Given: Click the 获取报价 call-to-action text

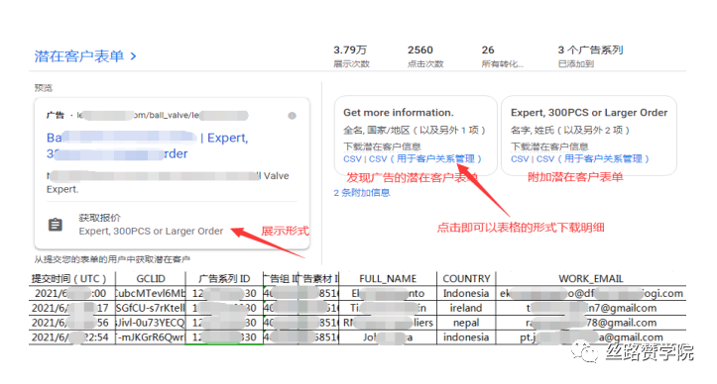Looking at the screenshot, I should [100, 218].
